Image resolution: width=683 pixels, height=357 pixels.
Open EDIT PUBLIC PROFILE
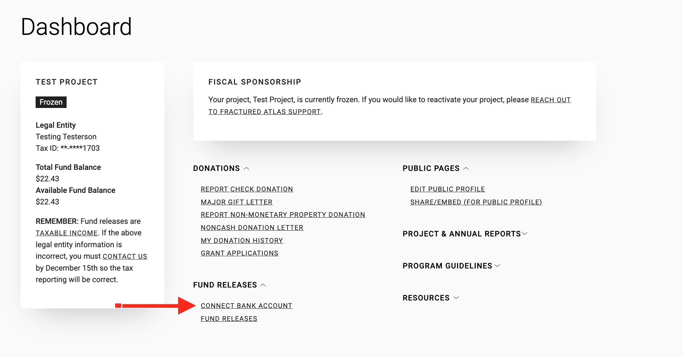(447, 189)
